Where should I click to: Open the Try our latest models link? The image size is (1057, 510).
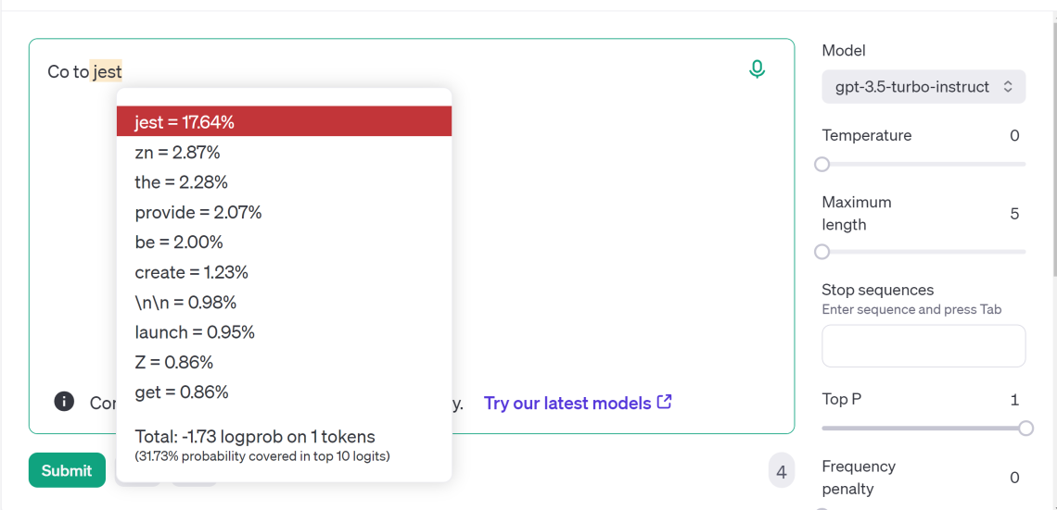pos(567,403)
